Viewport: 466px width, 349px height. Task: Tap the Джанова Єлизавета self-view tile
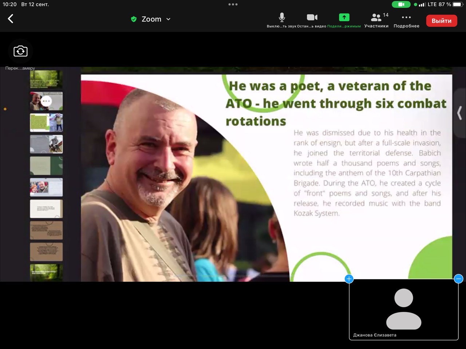pyautogui.click(x=403, y=309)
